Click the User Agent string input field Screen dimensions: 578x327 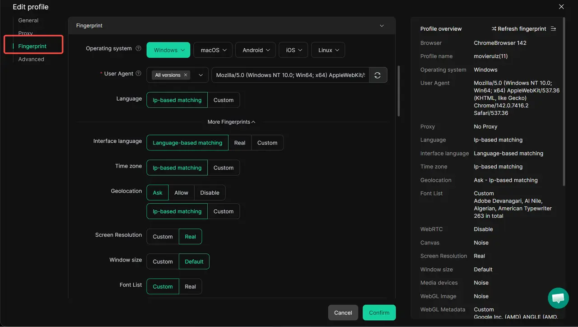tap(290, 75)
